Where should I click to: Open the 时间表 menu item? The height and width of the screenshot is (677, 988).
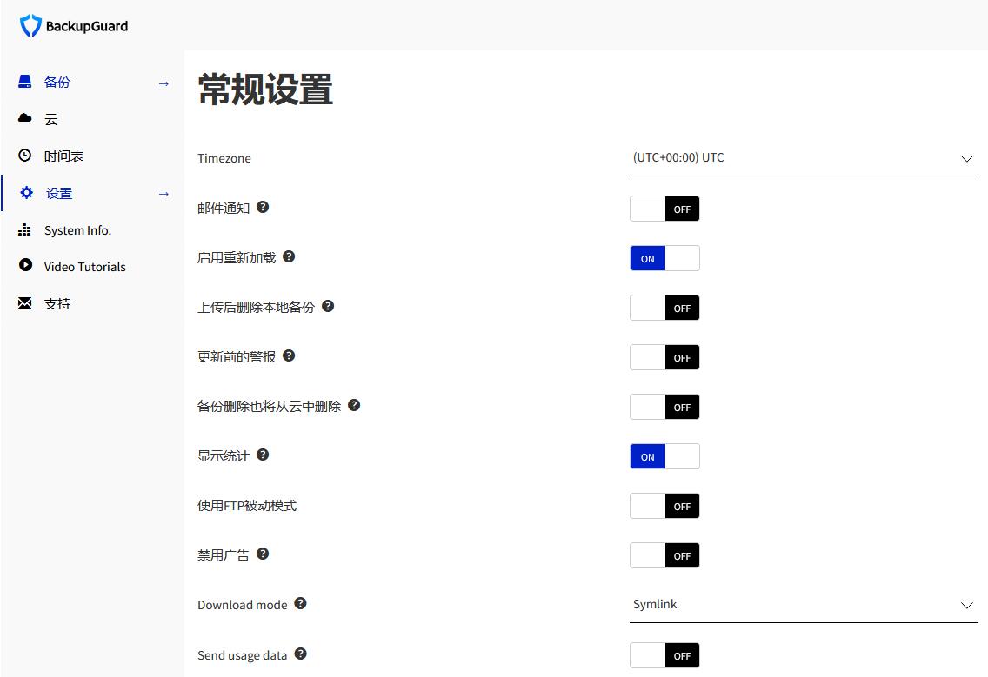[x=63, y=156]
